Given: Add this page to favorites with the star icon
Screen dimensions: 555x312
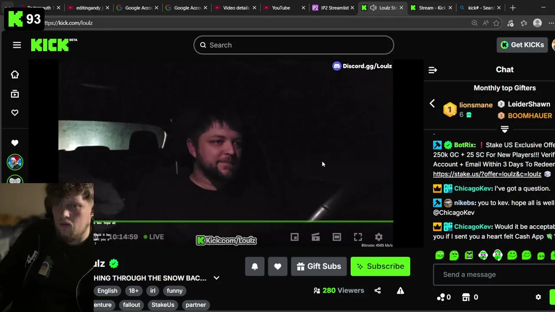Looking at the screenshot, I should pyautogui.click(x=496, y=23).
